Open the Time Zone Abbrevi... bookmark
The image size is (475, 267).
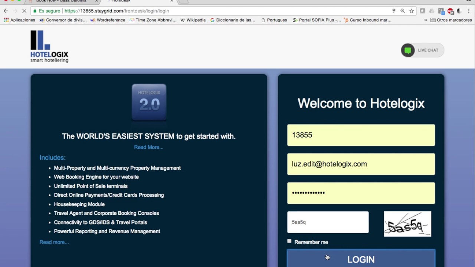point(153,20)
